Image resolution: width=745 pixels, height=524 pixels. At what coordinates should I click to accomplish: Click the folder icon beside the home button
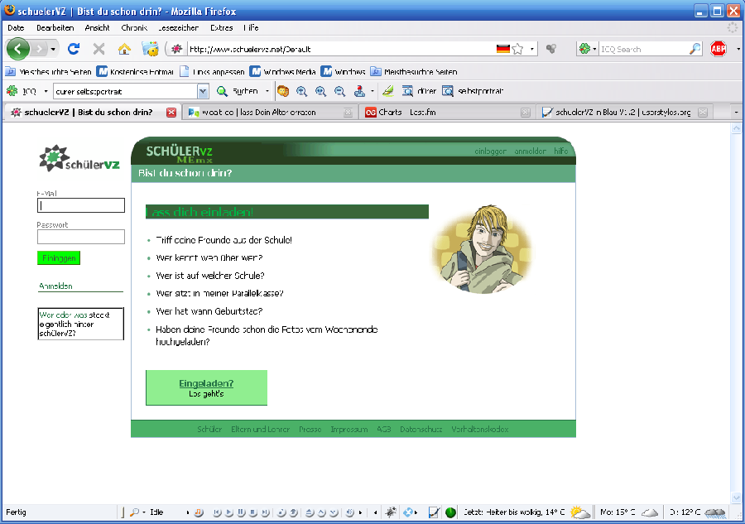tap(150, 49)
